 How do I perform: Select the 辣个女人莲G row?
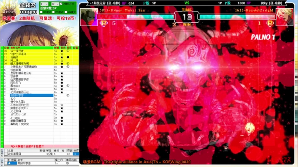41,102
